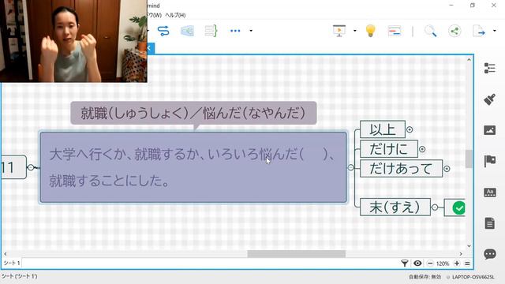This screenshot has width=505, height=284.
Task: Click the relationship arrows toolbar icon
Action: coord(163,31)
